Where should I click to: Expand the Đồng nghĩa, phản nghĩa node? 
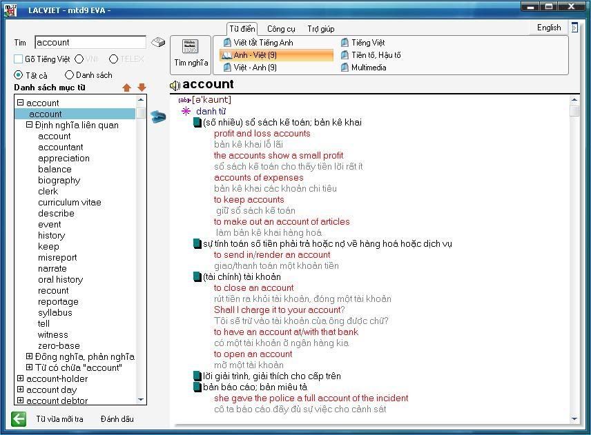pyautogui.click(x=29, y=356)
